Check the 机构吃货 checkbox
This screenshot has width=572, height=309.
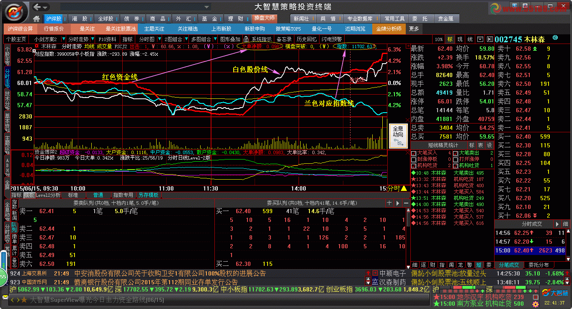pos(414,166)
